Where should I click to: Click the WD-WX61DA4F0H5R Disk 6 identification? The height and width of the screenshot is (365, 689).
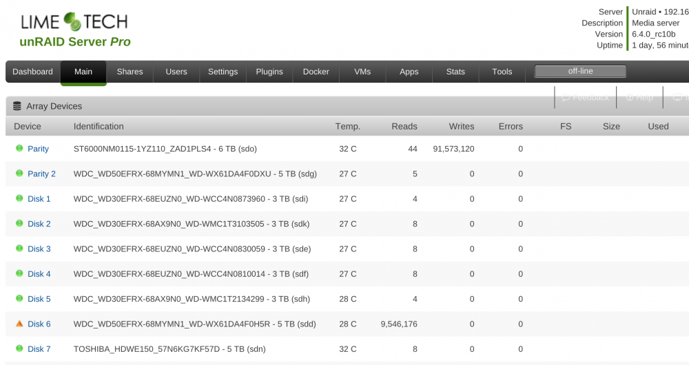pyautogui.click(x=195, y=324)
